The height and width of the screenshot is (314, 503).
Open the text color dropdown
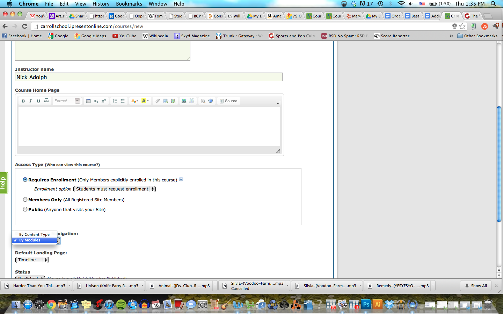tap(134, 101)
